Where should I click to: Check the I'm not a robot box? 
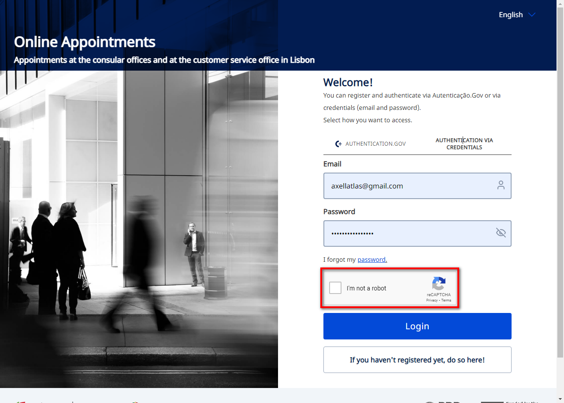tap(335, 288)
